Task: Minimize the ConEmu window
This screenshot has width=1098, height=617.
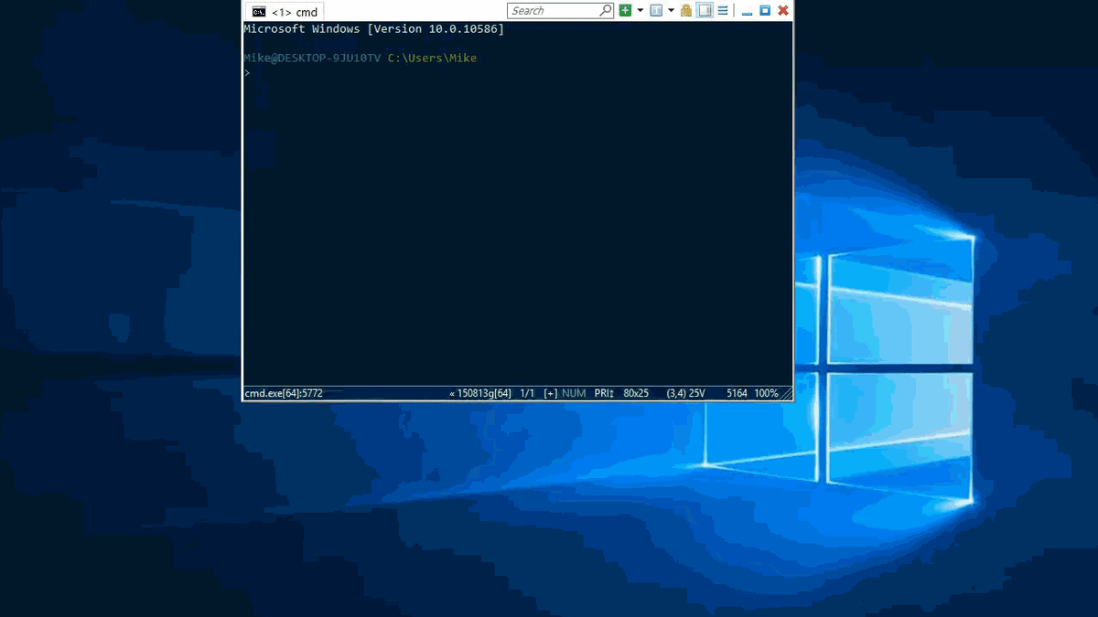Action: pos(747,12)
